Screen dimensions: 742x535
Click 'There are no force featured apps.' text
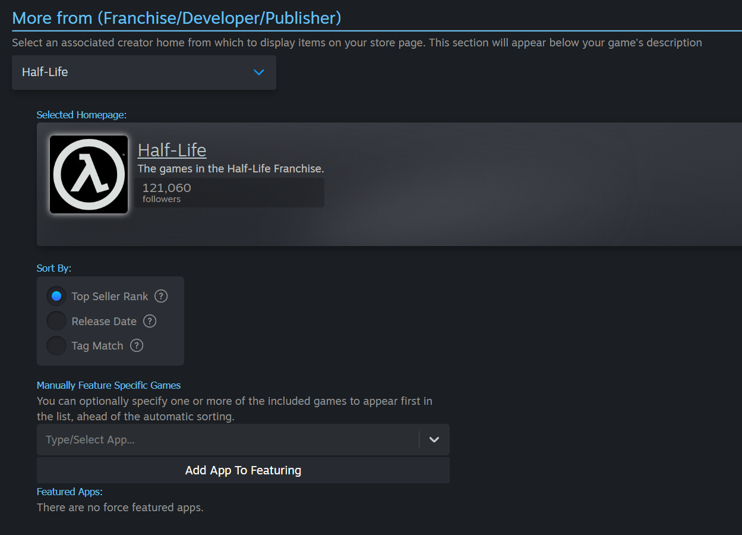120,508
